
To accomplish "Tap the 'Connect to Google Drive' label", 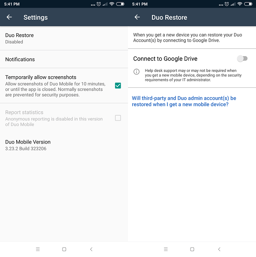I will pos(165,59).
